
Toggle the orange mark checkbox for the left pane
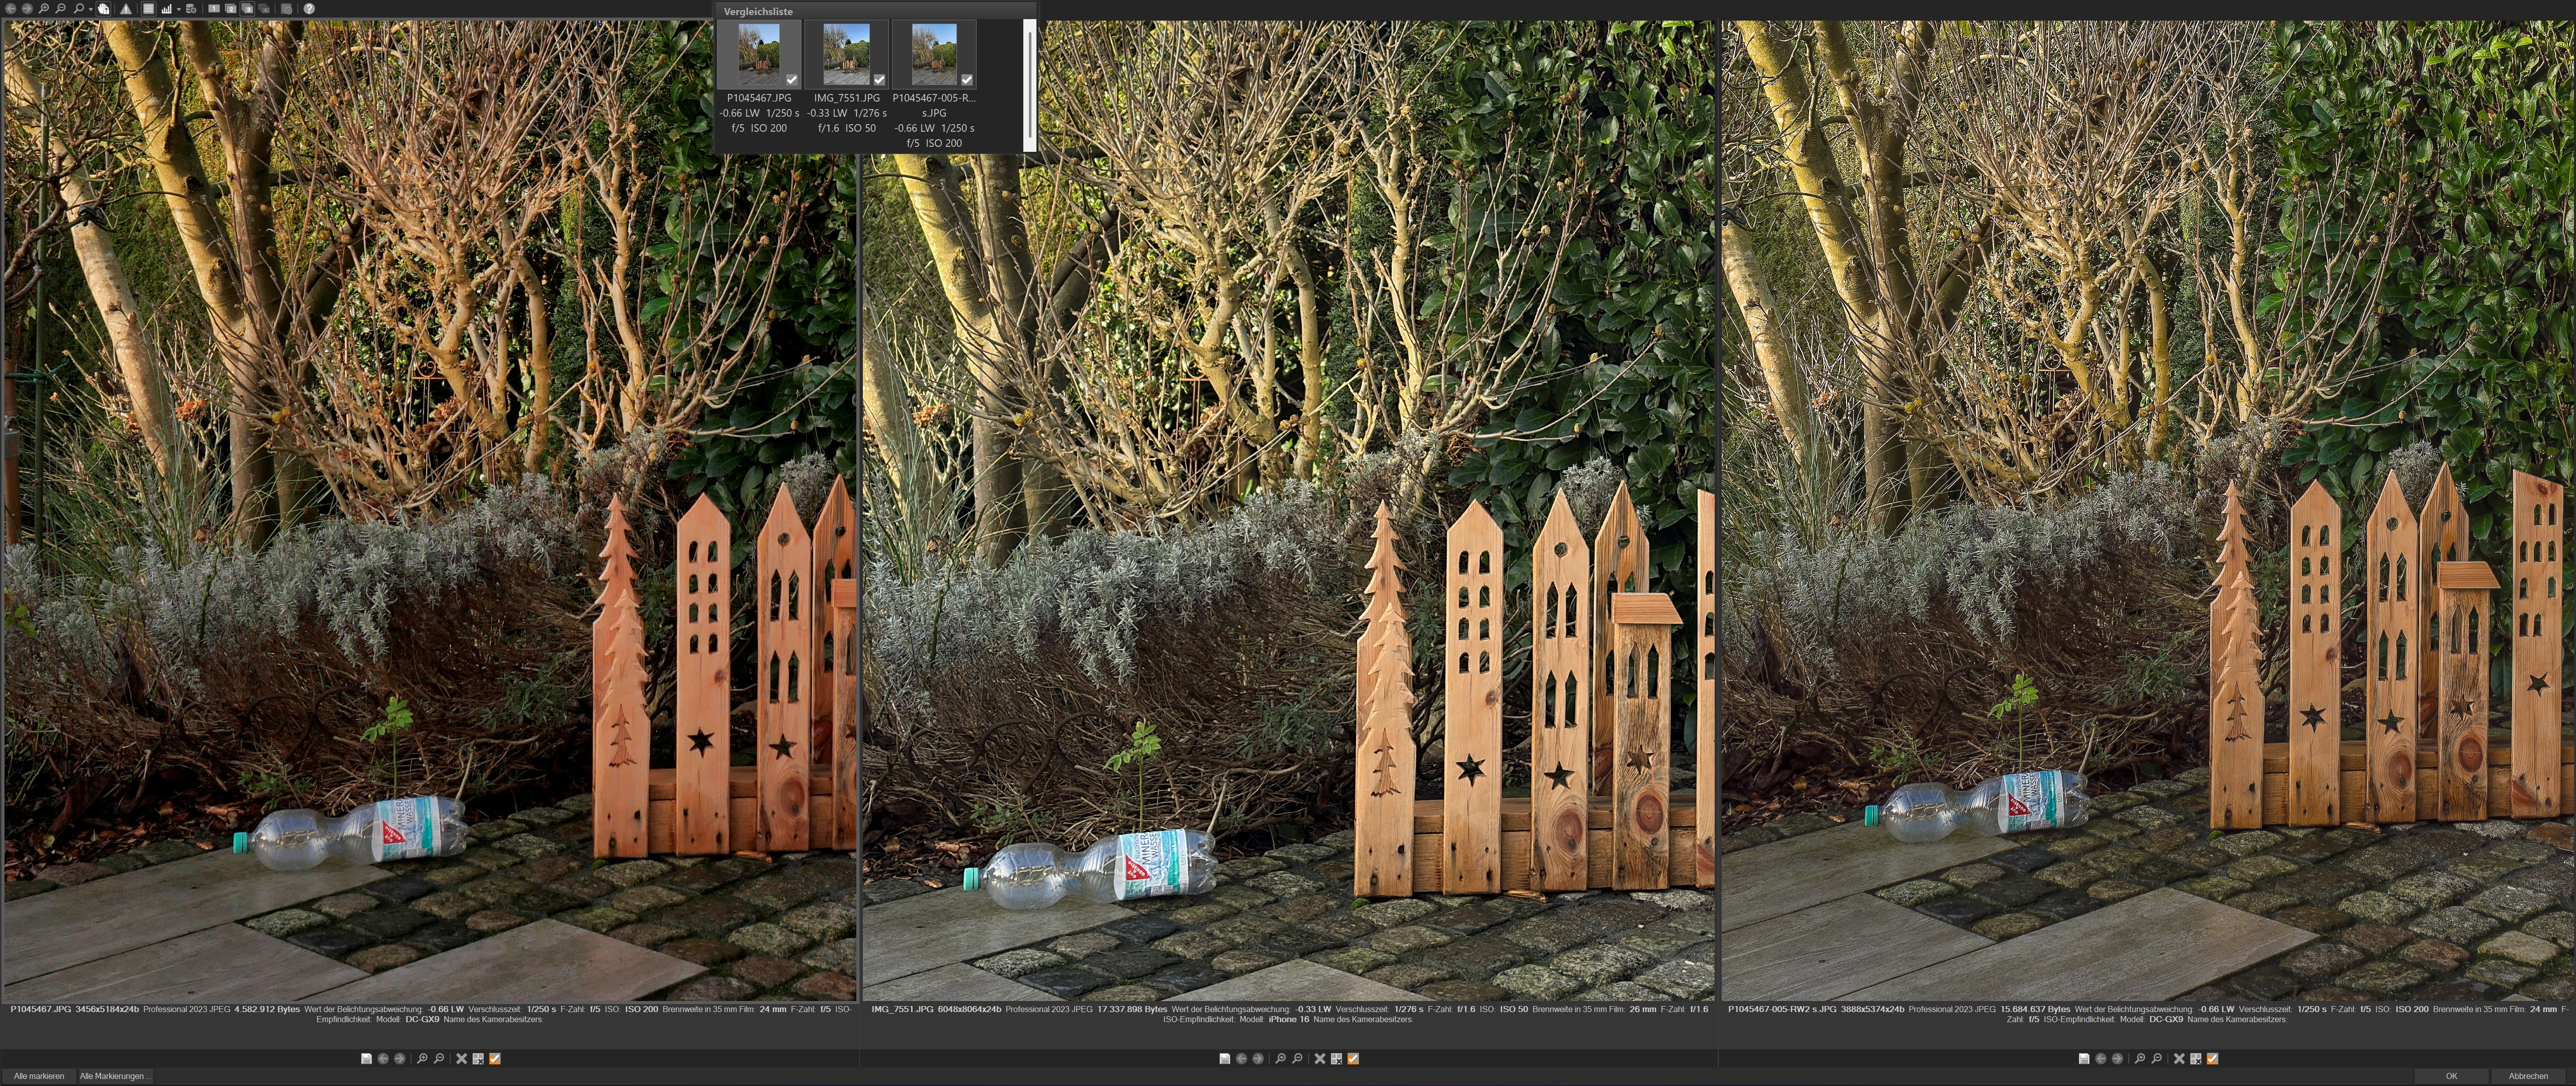pyautogui.click(x=494, y=1058)
